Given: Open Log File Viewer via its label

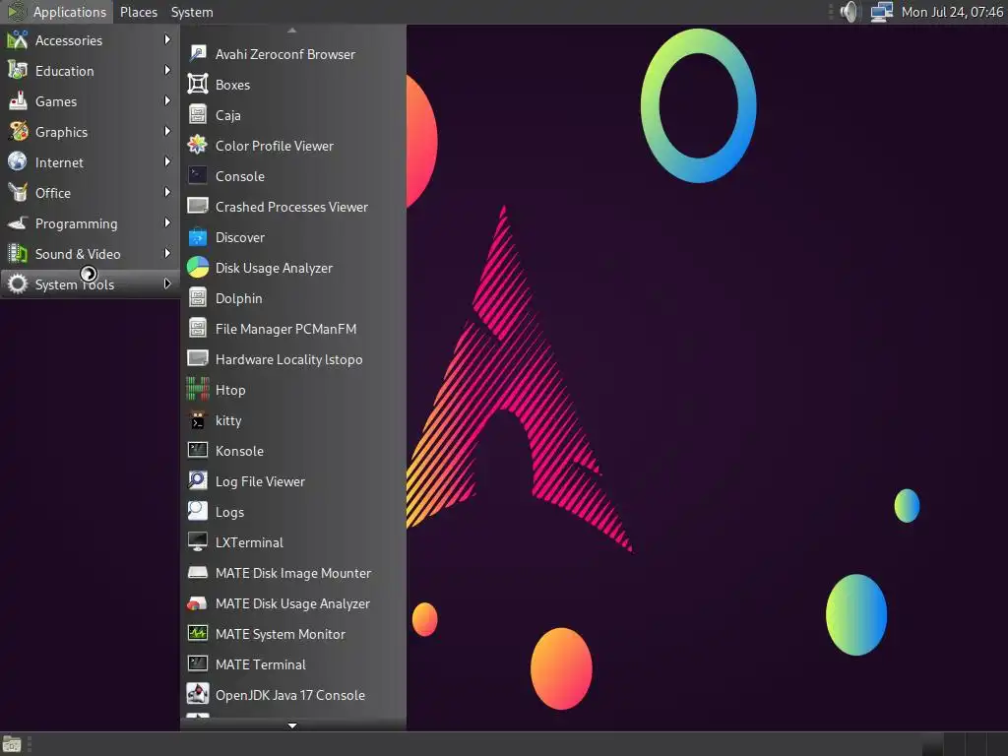Looking at the screenshot, I should coord(260,481).
